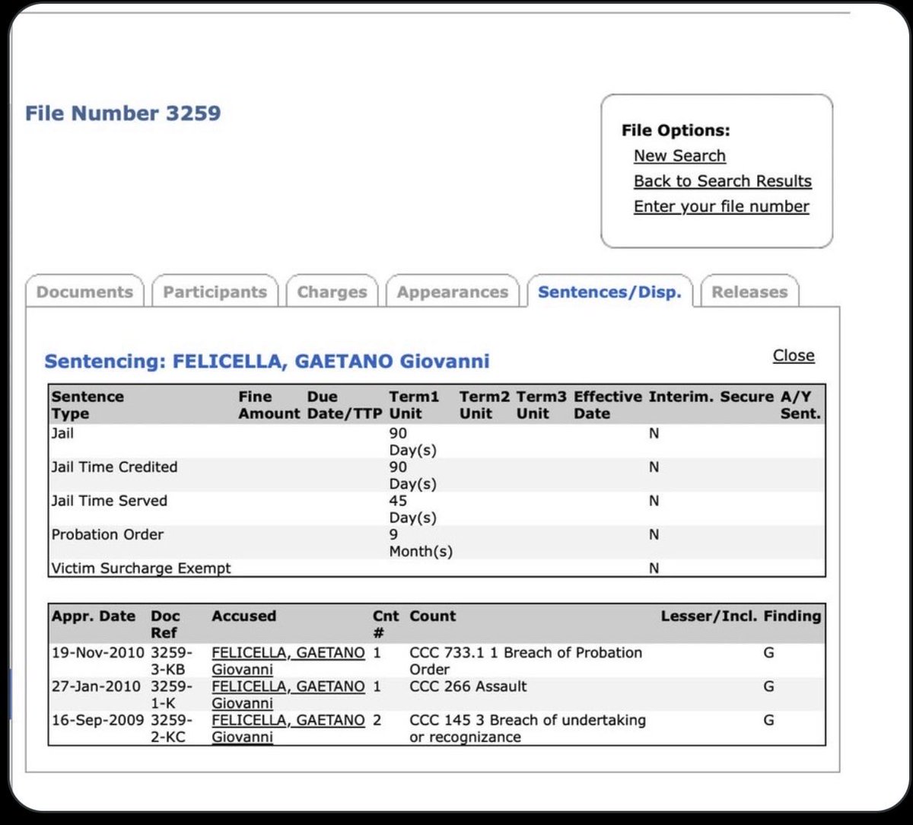The width and height of the screenshot is (913, 825).
Task: Open accused link in 27-Jan-2010 row
Action: [x=288, y=694]
